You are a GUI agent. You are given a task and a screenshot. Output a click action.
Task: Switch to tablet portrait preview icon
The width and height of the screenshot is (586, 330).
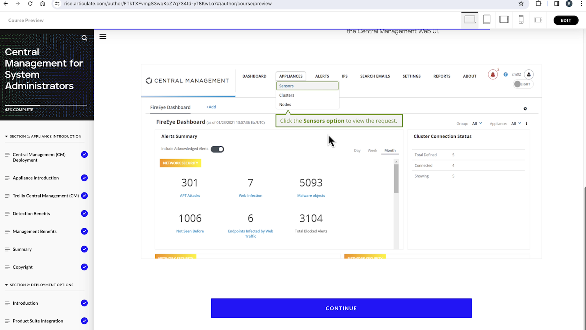pyautogui.click(x=487, y=20)
